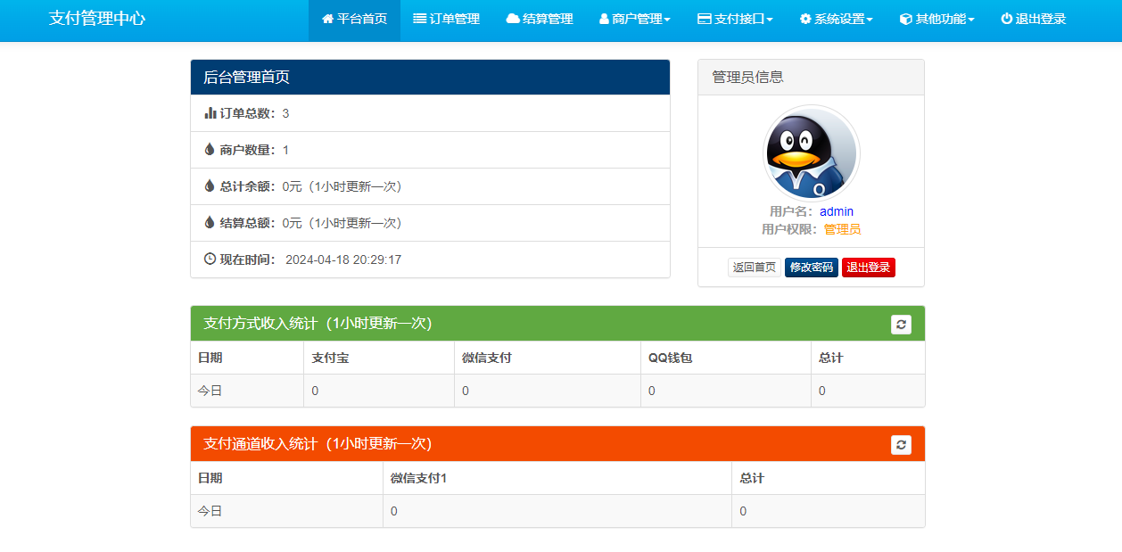Click the bar chart icon beside 订单总数
Viewport: 1122px width, 552px height.
tap(210, 113)
